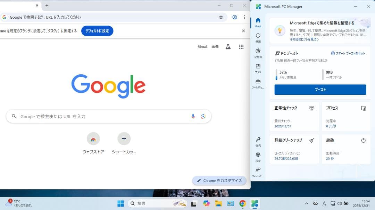Expand hidden icons in the system tray

[307, 203]
